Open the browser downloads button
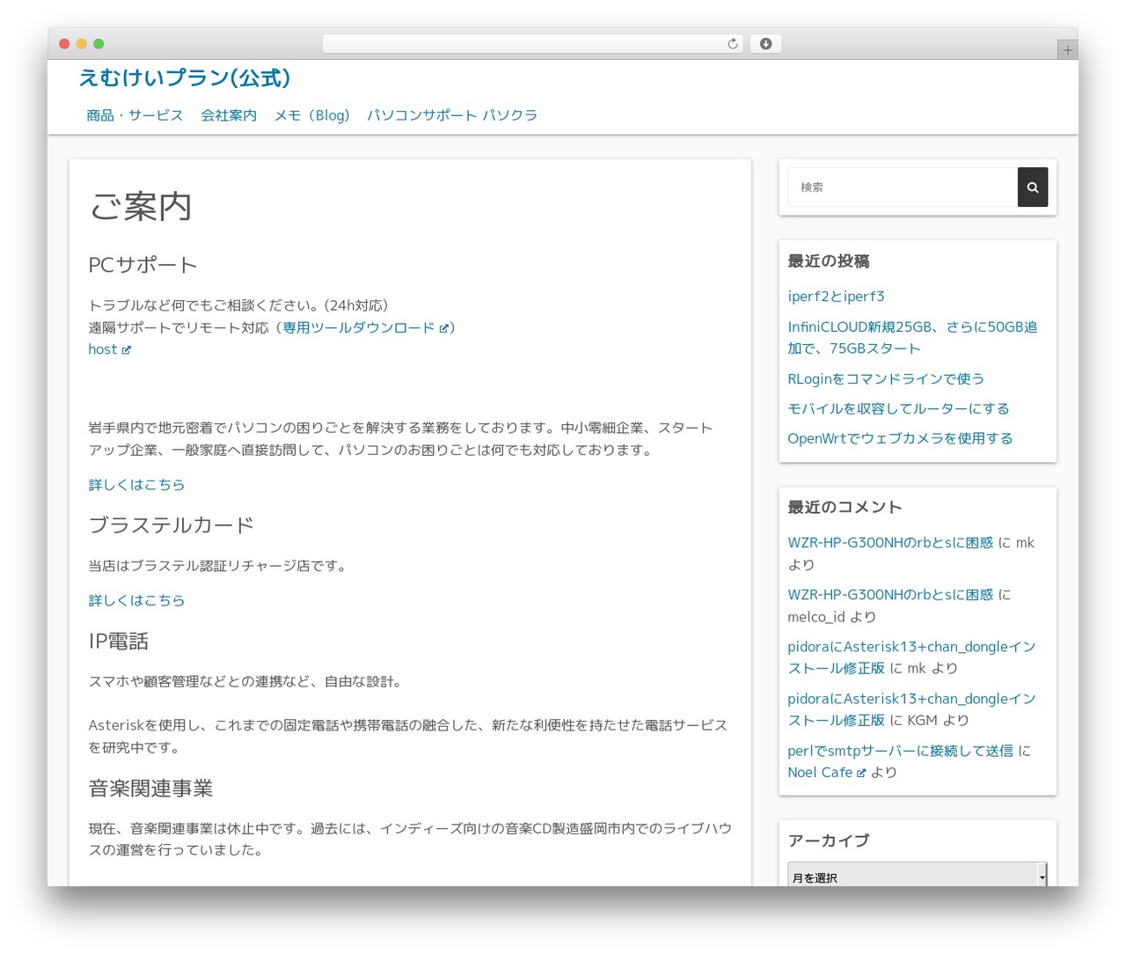The height and width of the screenshot is (954, 1126). (765, 44)
